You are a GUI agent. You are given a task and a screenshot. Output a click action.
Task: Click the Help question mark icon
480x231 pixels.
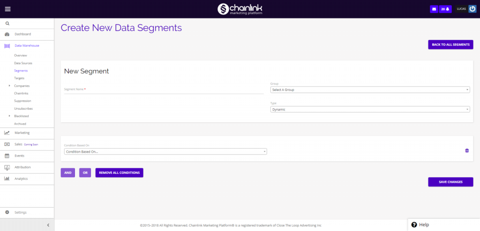(x=414, y=224)
